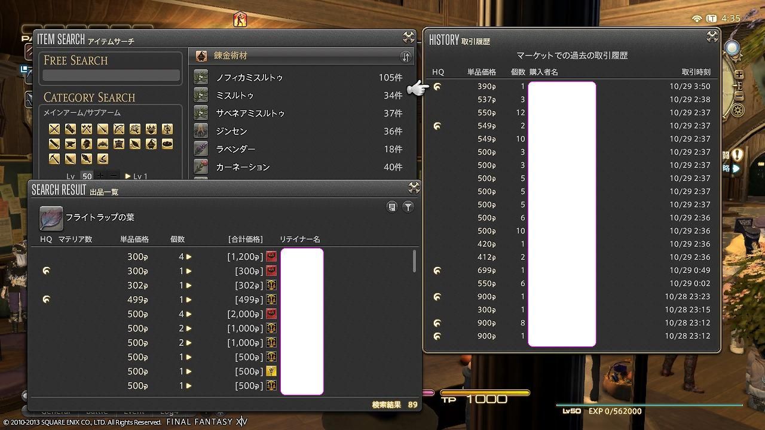Screen dimensions: 765x430
Task: Close the Search Result window
Action: coord(414,188)
